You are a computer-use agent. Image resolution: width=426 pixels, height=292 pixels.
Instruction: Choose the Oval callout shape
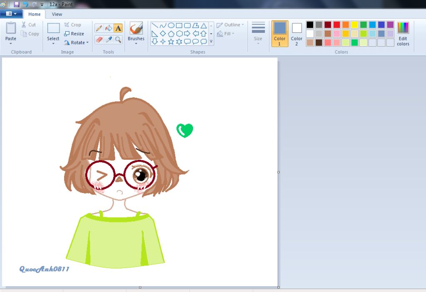(x=196, y=42)
